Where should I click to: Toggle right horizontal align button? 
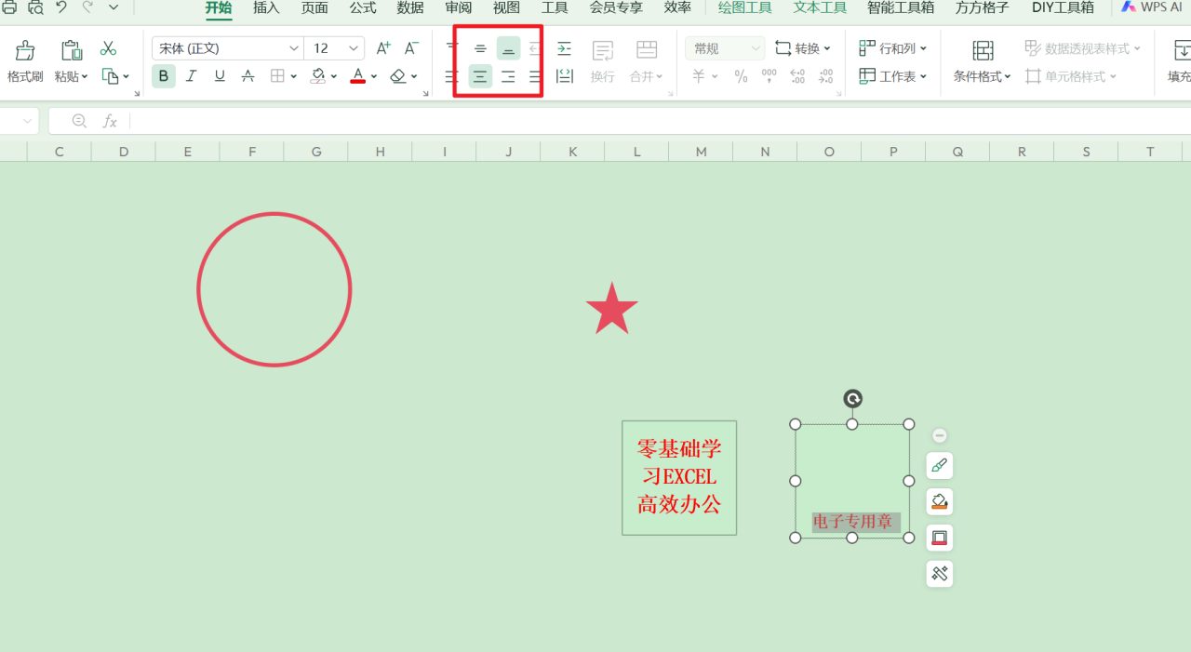pos(508,76)
